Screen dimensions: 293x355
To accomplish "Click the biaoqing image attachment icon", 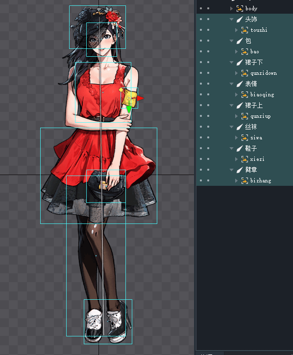I will point(244,95).
